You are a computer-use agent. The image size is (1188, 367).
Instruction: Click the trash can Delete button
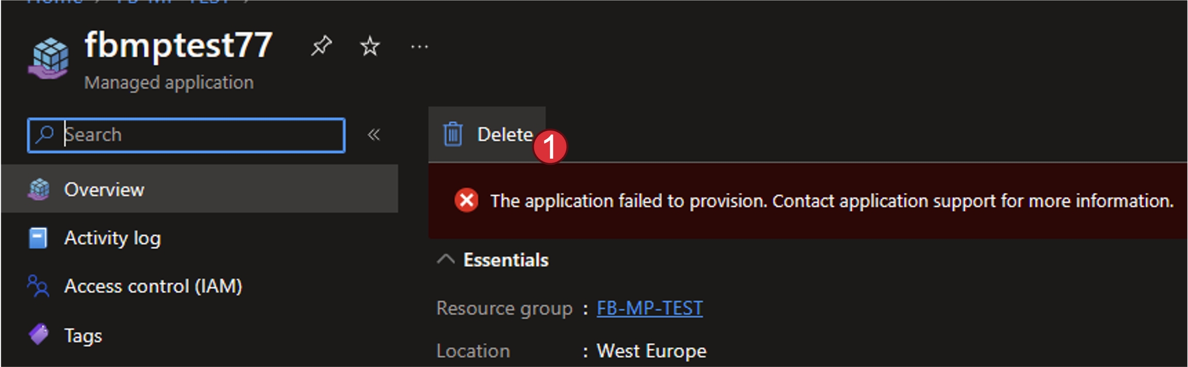[x=486, y=135]
